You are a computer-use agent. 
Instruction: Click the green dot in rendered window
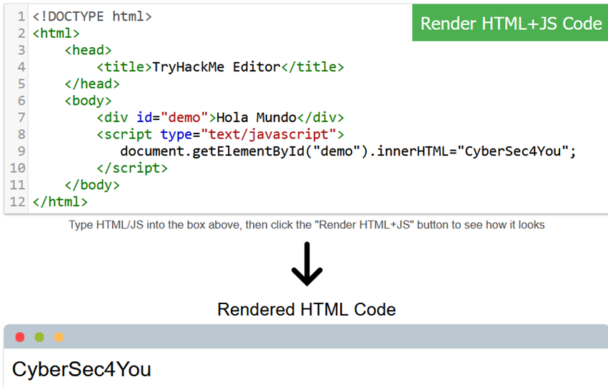tap(39, 337)
